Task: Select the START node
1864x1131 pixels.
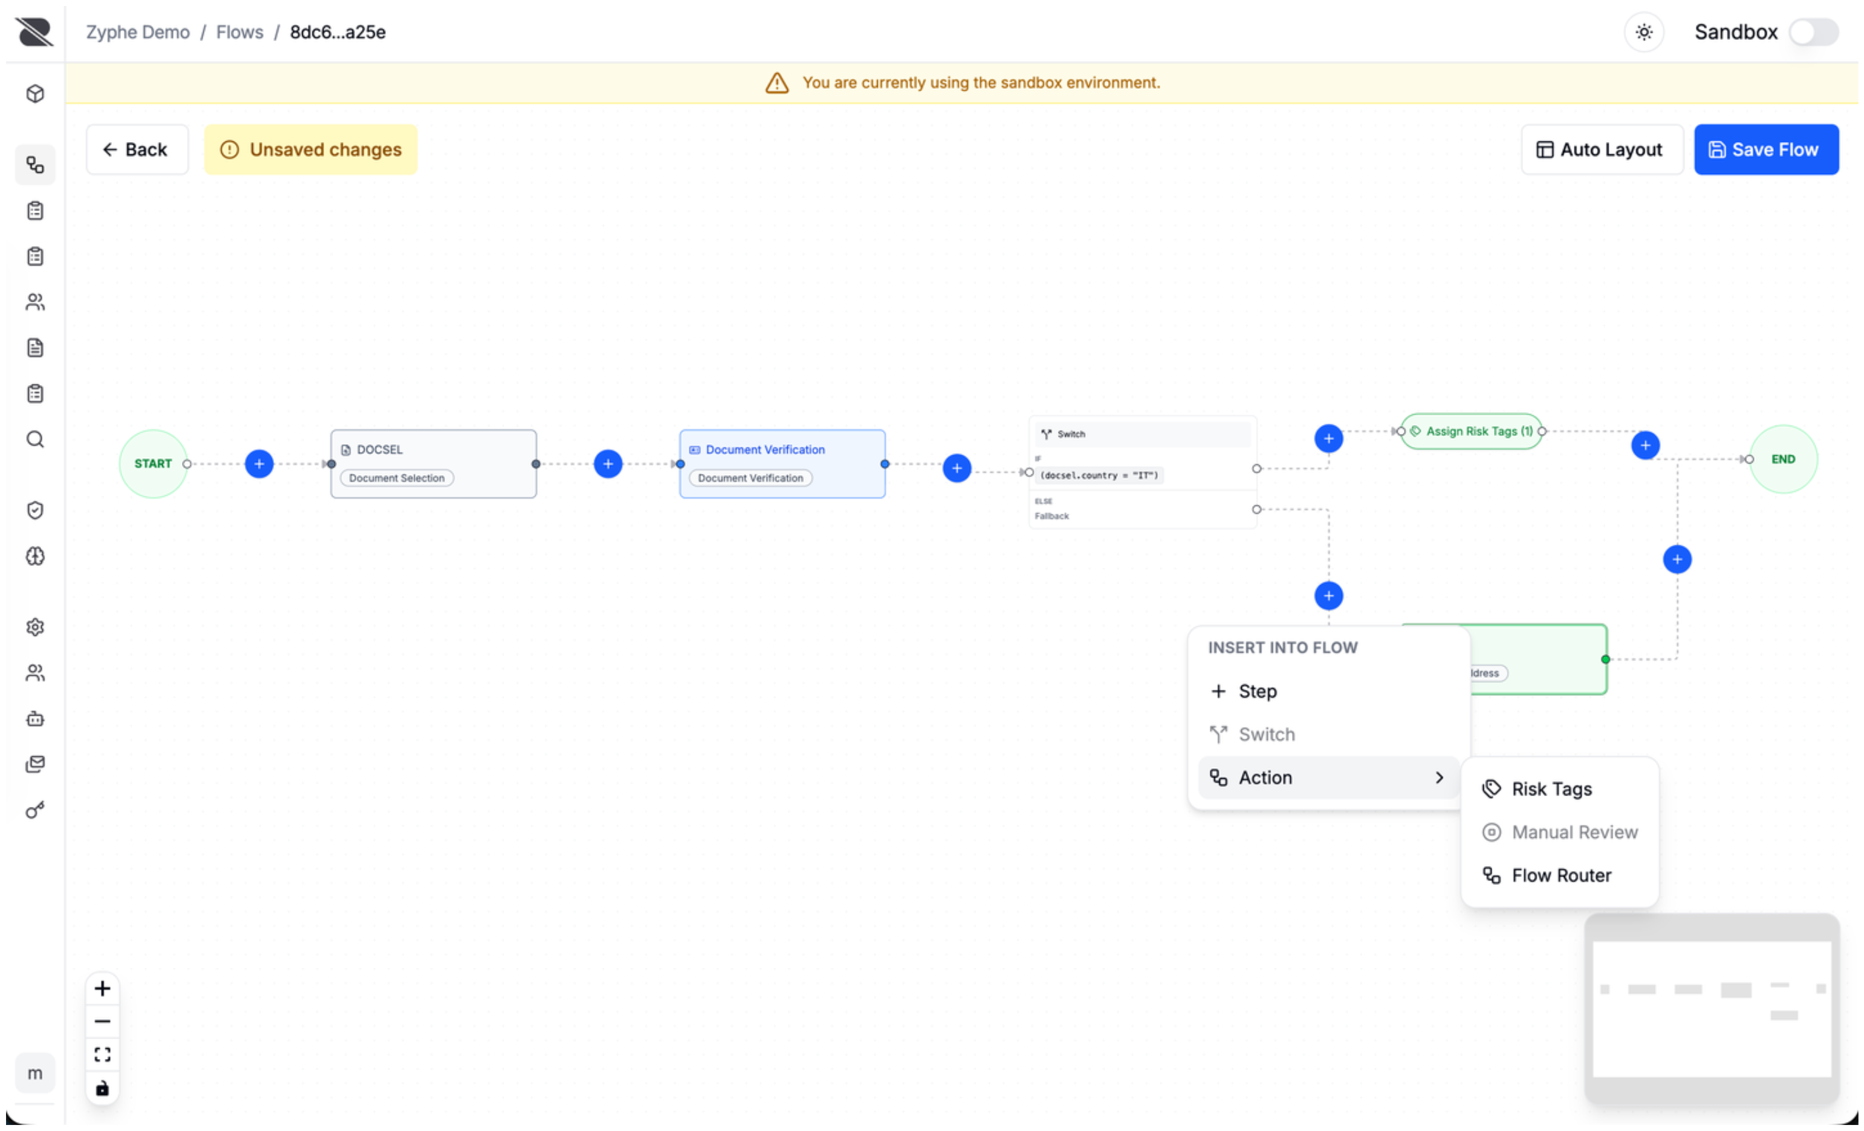Action: pyautogui.click(x=153, y=464)
